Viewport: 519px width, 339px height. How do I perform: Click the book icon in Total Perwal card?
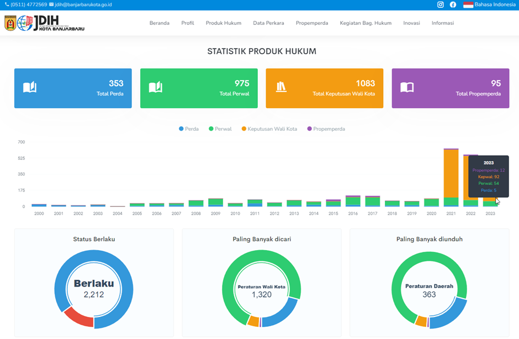click(x=156, y=87)
